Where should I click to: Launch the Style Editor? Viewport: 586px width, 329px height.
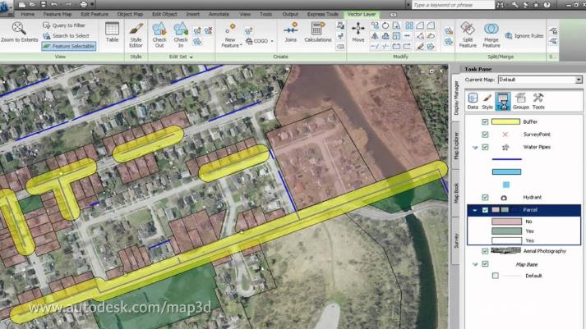point(136,33)
